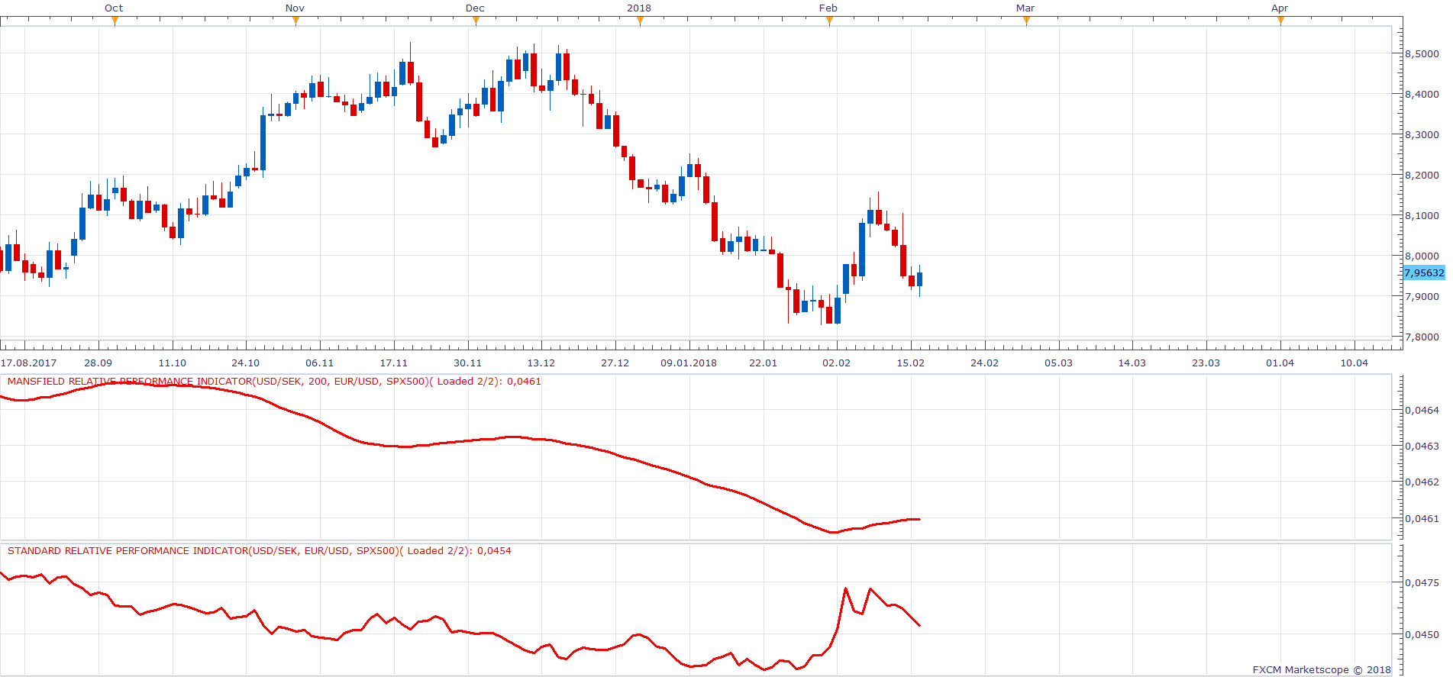Click the 8,1000 price axis label
The image size is (1453, 677).
click(x=1422, y=215)
